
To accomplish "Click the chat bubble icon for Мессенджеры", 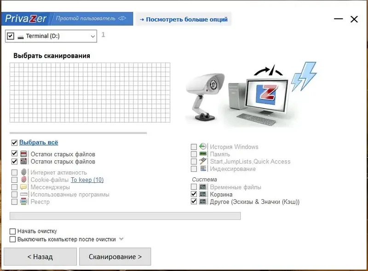I will tap(24, 187).
